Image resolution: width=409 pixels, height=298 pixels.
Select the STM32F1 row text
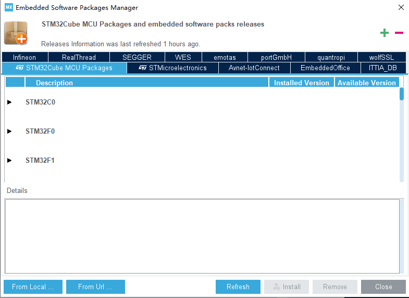point(40,160)
